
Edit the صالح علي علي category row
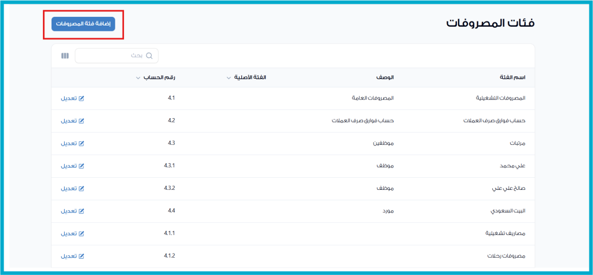(72, 189)
